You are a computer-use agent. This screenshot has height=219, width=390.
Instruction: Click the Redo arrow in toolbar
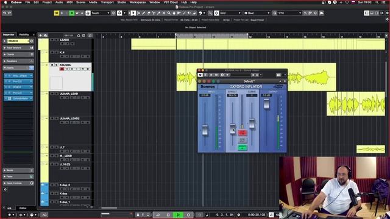point(10,13)
